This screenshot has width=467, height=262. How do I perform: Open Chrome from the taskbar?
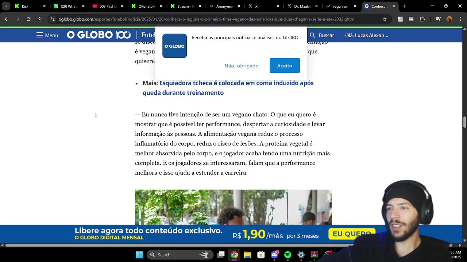tap(234, 255)
